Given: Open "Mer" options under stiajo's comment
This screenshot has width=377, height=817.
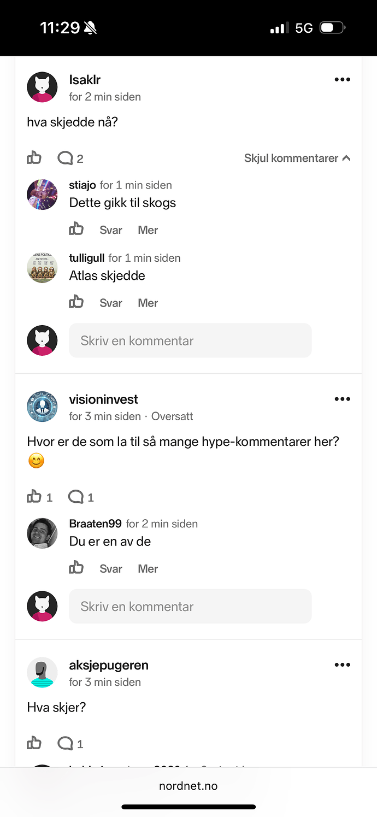Looking at the screenshot, I should pyautogui.click(x=148, y=230).
